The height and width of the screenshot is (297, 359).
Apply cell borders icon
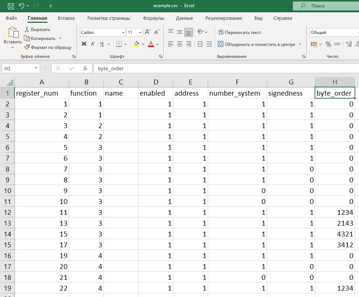119,44
